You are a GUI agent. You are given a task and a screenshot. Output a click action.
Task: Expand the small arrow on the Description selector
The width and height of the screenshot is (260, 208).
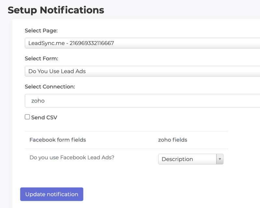click(220, 159)
